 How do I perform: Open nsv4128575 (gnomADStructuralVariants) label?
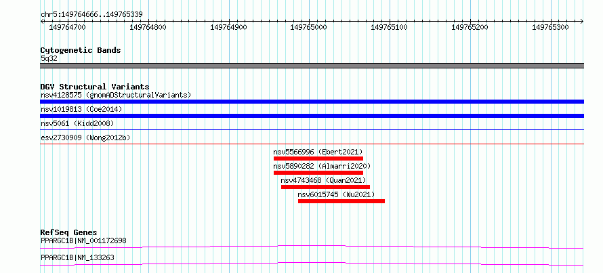[116, 95]
